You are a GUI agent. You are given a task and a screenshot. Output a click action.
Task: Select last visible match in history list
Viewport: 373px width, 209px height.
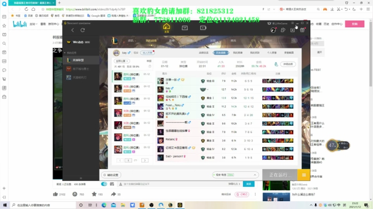(132, 150)
